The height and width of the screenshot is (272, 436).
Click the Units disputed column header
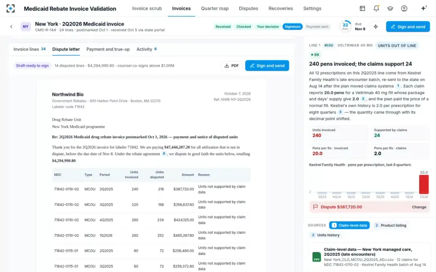[x=157, y=175]
